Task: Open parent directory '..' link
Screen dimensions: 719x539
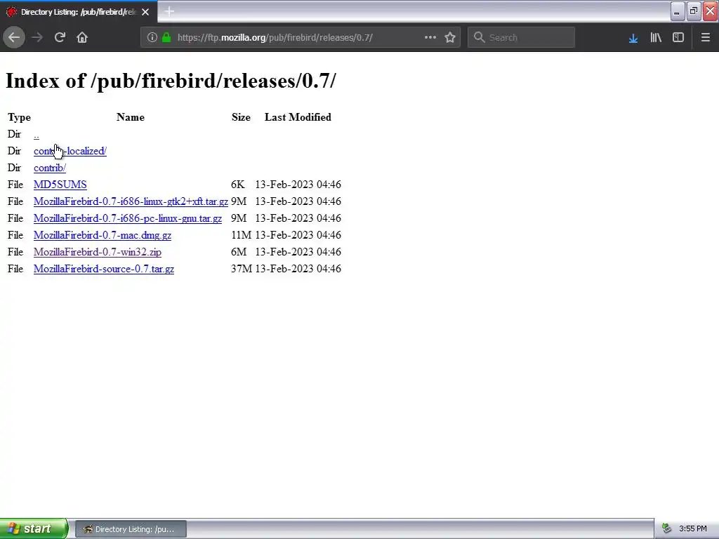Action: [x=37, y=135]
